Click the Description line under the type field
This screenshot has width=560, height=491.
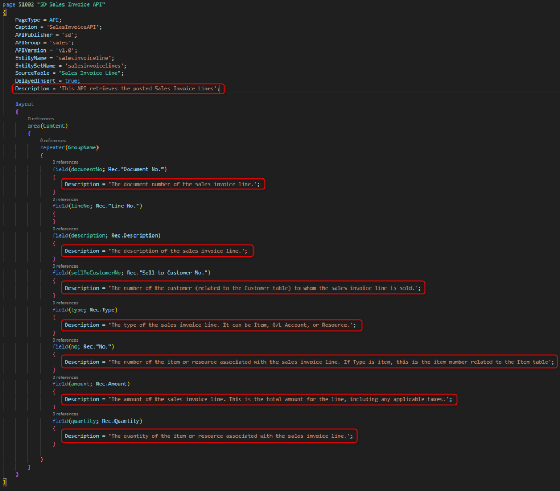(210, 325)
